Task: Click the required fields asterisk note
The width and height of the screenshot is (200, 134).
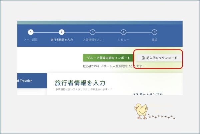Action: point(84,90)
